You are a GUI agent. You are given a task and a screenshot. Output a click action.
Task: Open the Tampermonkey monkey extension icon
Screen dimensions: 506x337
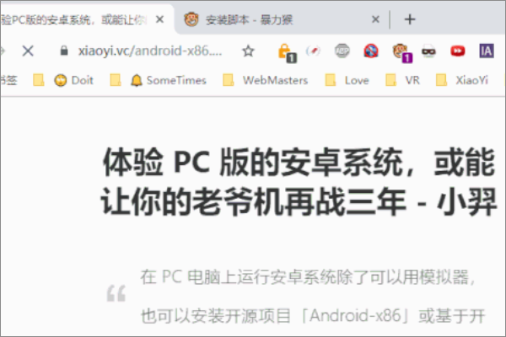(401, 52)
